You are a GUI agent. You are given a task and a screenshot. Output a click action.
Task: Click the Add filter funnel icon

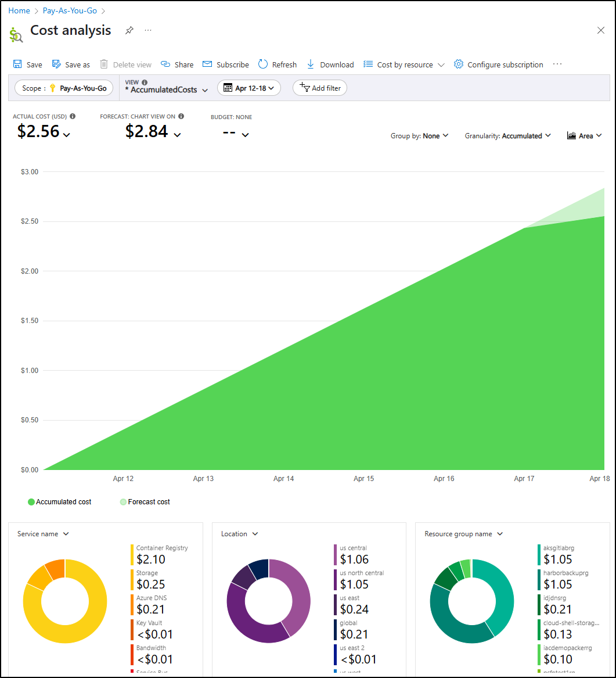[305, 87]
